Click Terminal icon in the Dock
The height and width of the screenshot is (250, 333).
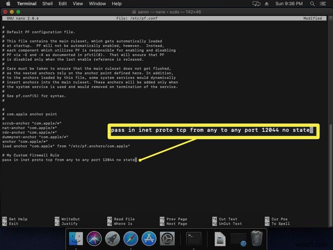194,239
